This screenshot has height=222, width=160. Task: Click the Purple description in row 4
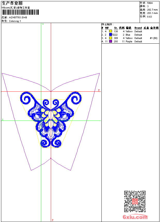129,42
